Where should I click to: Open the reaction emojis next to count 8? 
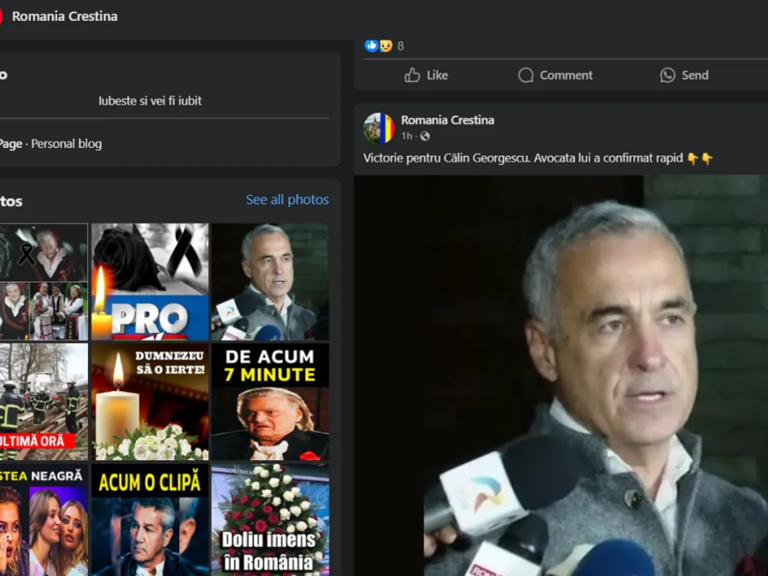point(378,45)
